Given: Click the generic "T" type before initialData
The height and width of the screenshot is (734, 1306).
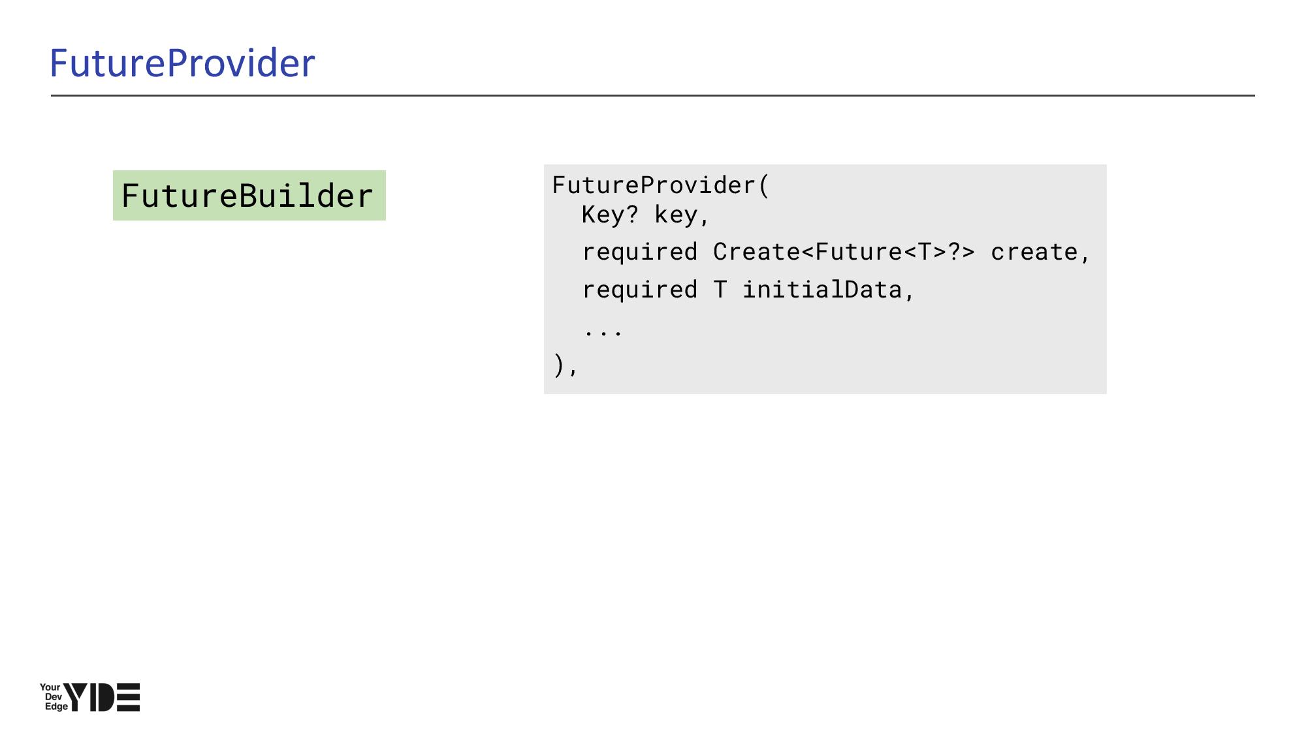Looking at the screenshot, I should pos(720,290).
